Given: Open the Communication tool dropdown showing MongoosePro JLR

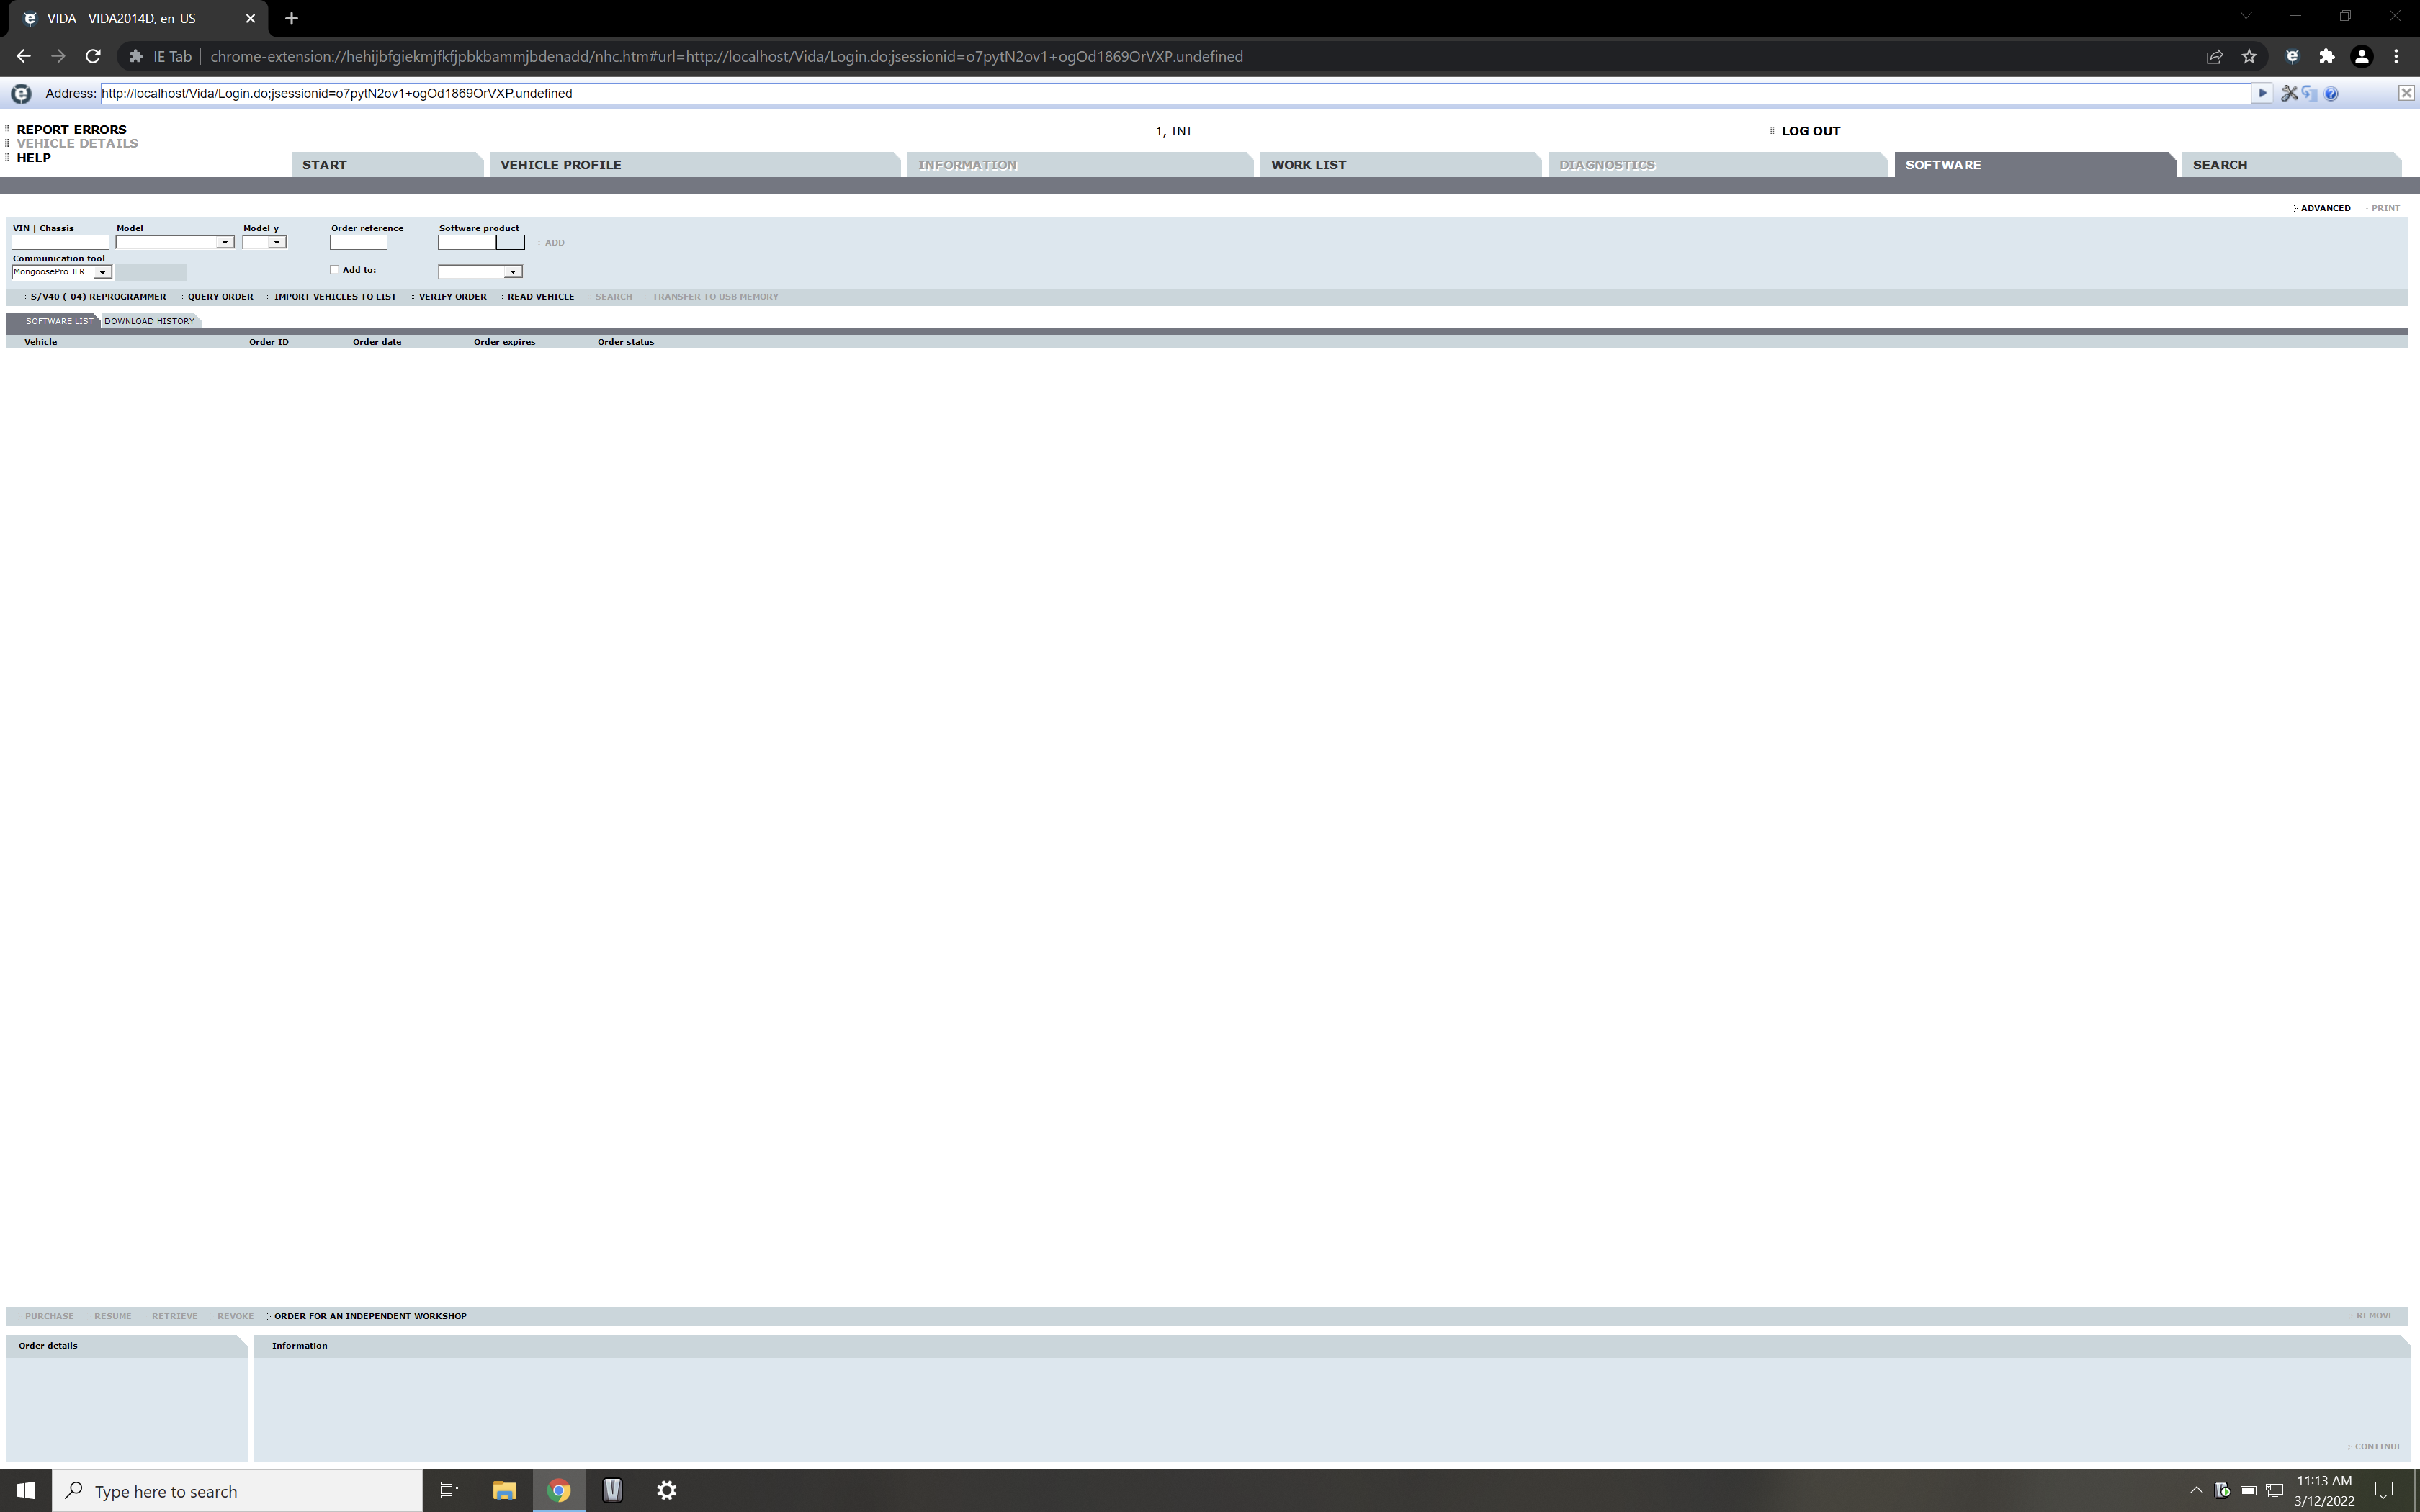Looking at the screenshot, I should coord(104,271).
